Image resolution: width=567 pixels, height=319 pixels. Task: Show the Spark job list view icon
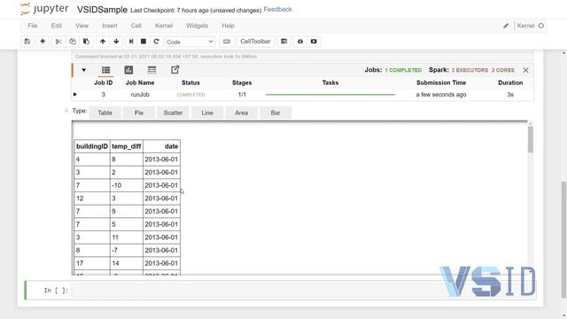(105, 70)
